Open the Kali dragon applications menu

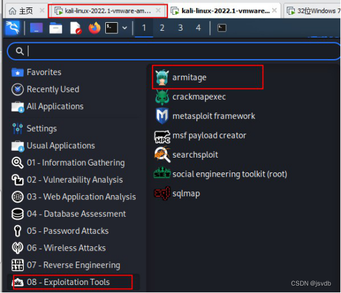12,28
